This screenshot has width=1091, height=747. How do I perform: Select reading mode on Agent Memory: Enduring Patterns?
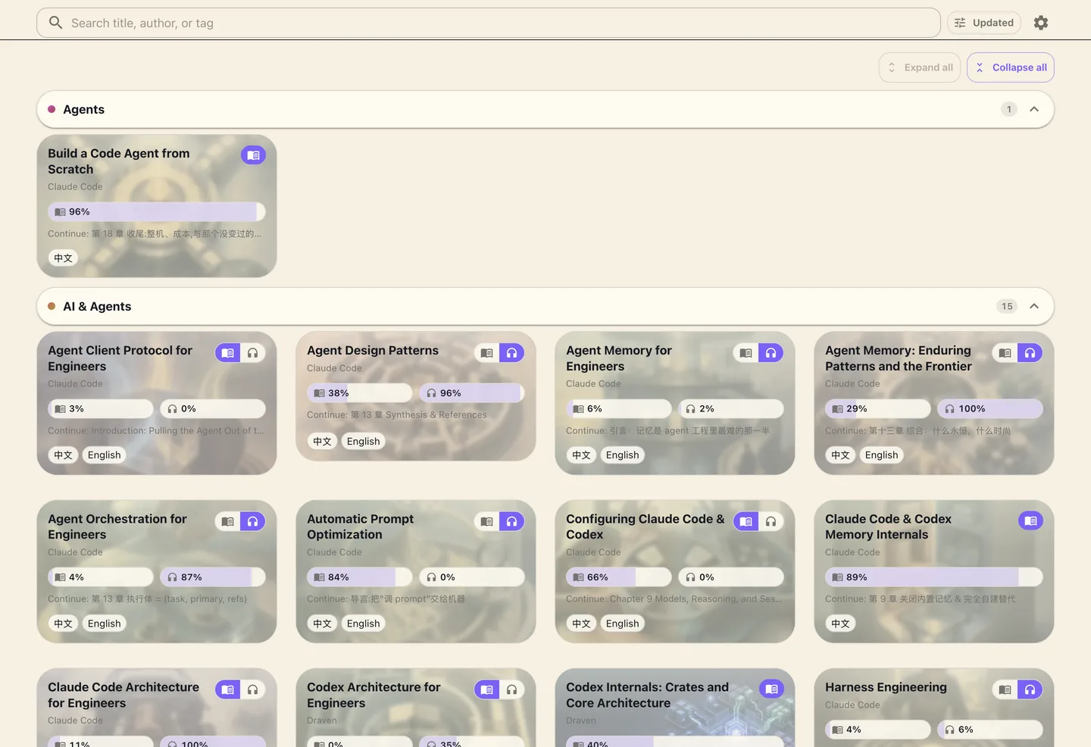pos(1005,353)
